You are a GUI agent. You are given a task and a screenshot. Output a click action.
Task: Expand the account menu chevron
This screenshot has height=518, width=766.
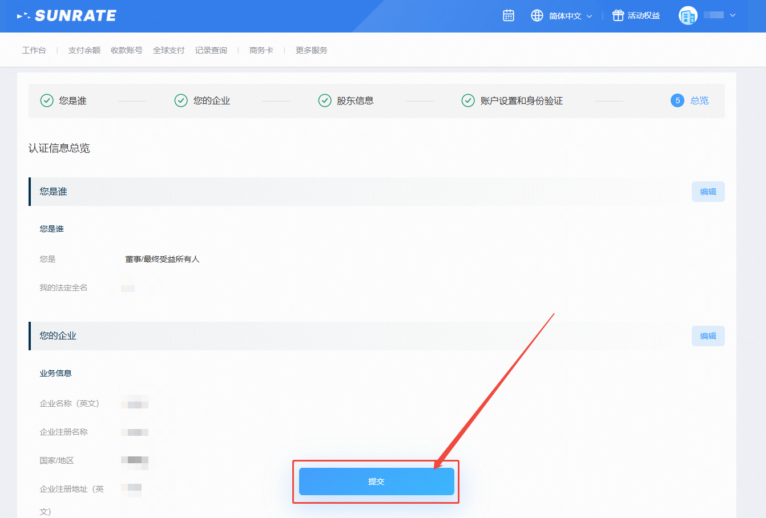pos(733,15)
